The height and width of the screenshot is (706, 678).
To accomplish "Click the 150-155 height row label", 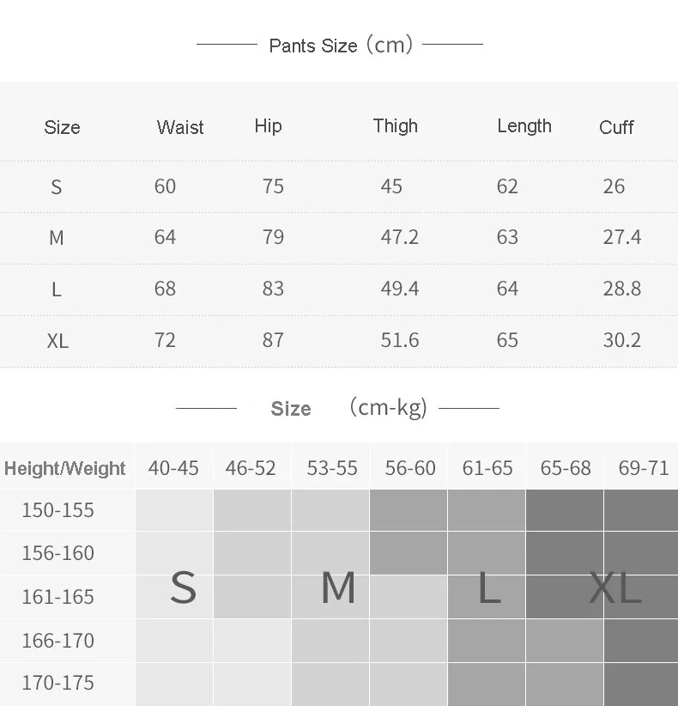I will pos(58,510).
